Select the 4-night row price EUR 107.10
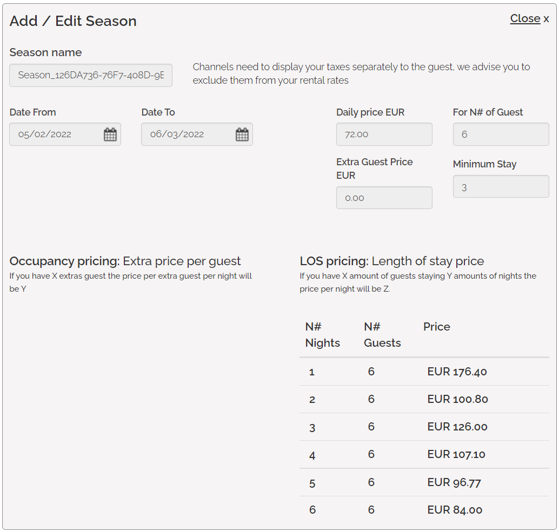This screenshot has width=559, height=532. [456, 454]
